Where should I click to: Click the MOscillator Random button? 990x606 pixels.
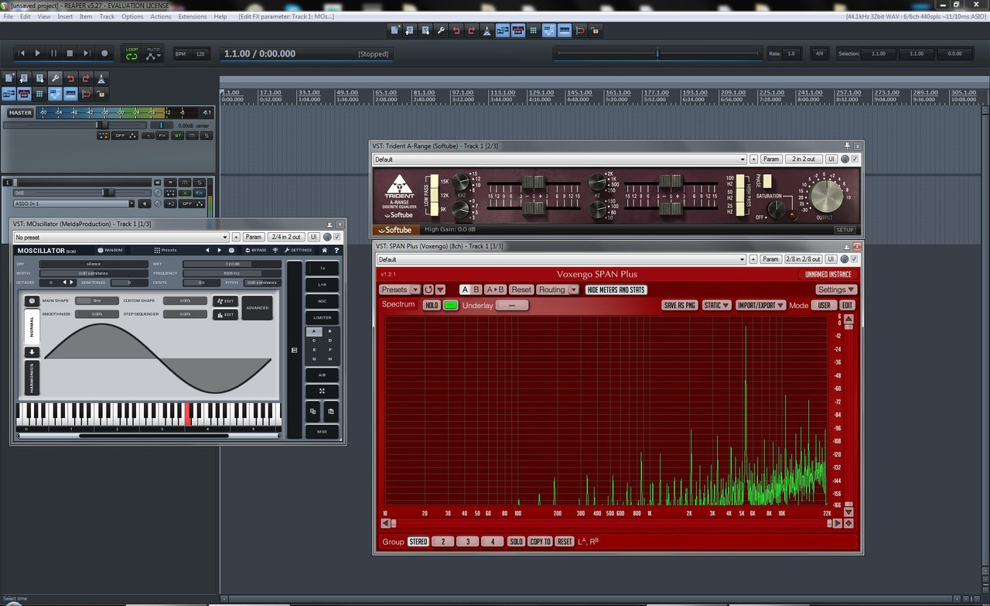tap(110, 250)
